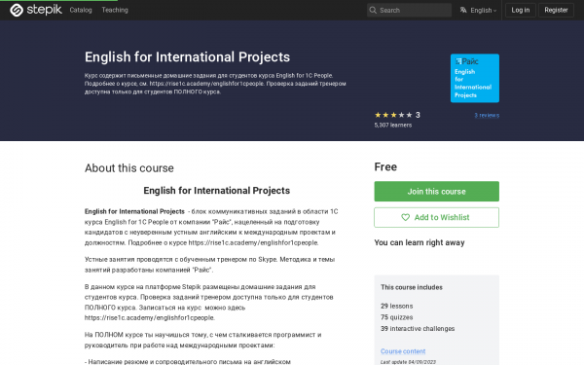Click the 29 lessons text

point(396,307)
